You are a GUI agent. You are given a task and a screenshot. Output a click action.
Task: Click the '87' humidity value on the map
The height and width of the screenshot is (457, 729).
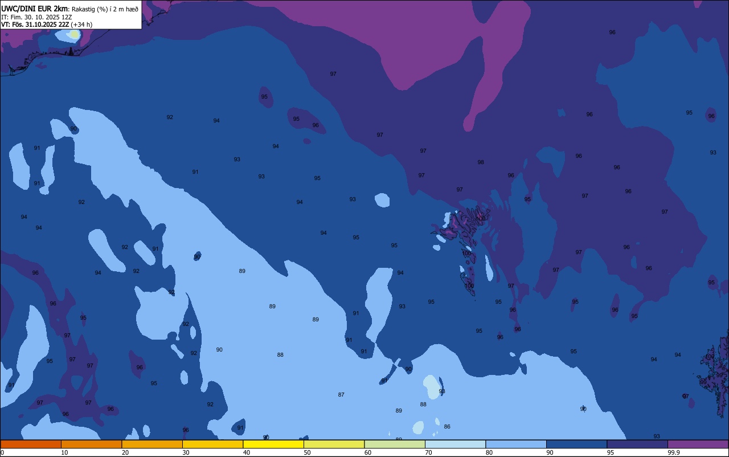[341, 394]
